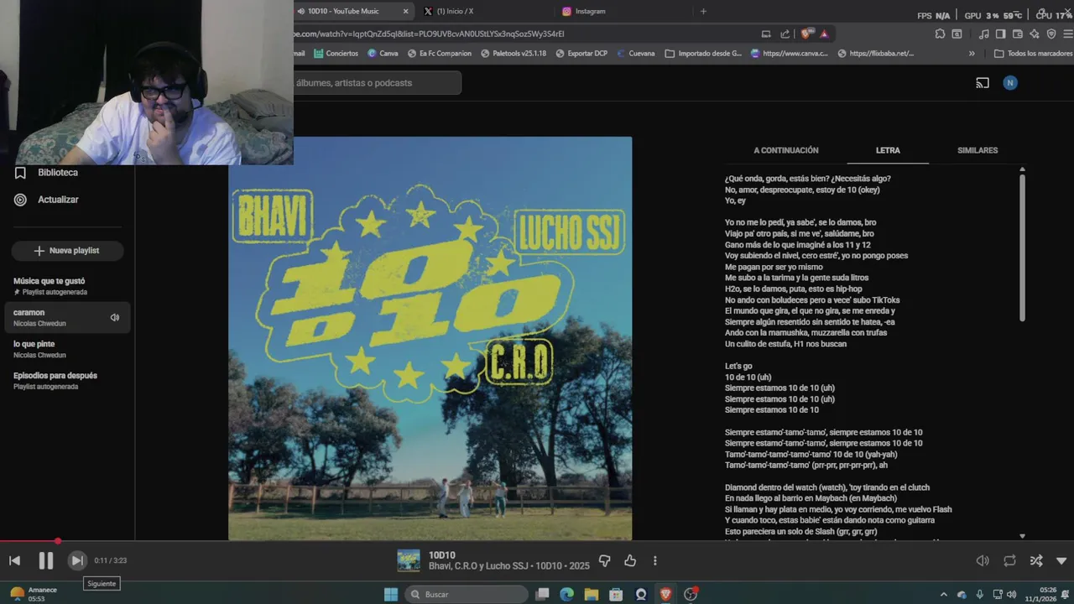Viewport: 1074px width, 604px height.
Task: Click the share icon in address bar
Action: pos(785,34)
